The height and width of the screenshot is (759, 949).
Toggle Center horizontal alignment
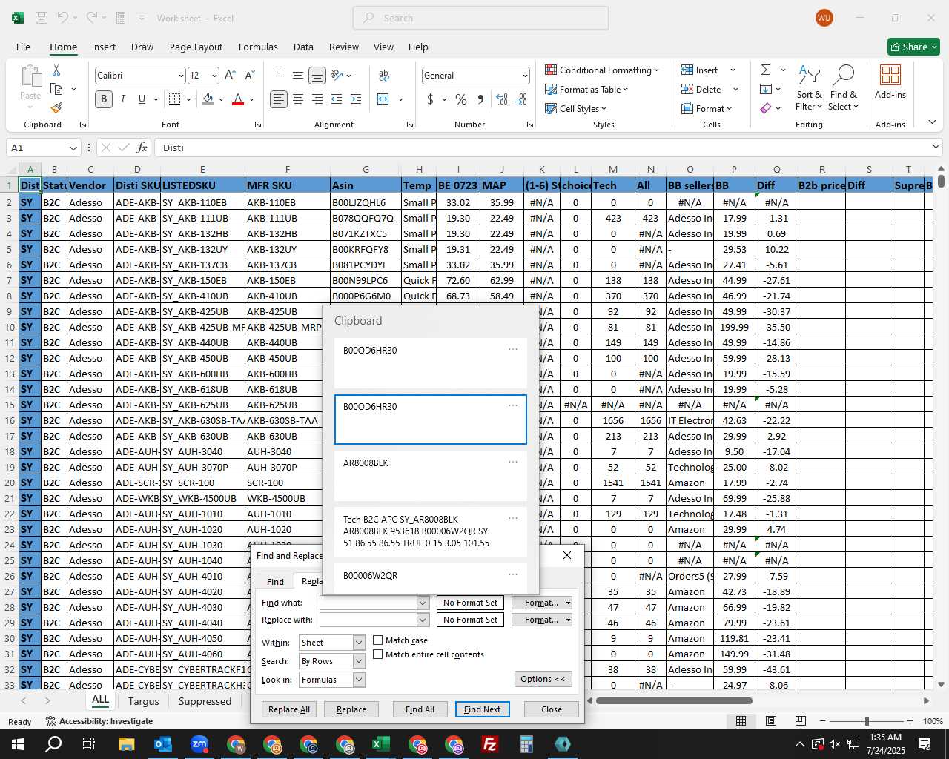pos(298,99)
